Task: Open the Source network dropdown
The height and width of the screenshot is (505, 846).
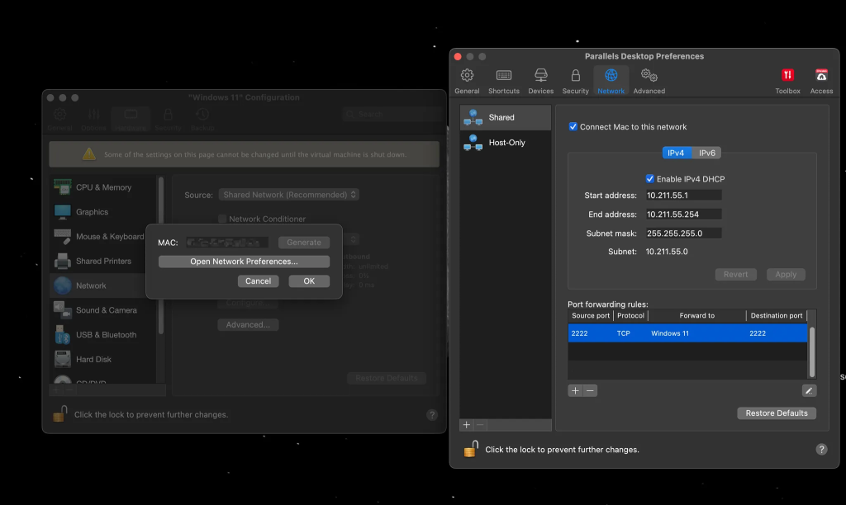Action: (x=288, y=195)
